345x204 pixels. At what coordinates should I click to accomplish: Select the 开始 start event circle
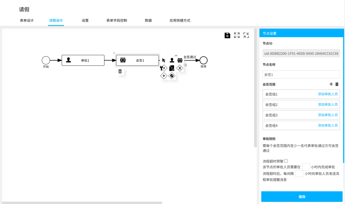coord(46,60)
